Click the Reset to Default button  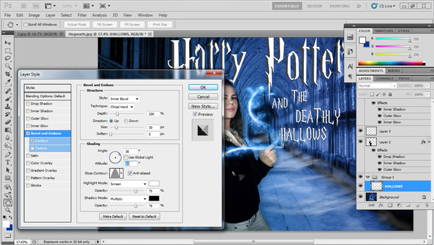coord(144,217)
